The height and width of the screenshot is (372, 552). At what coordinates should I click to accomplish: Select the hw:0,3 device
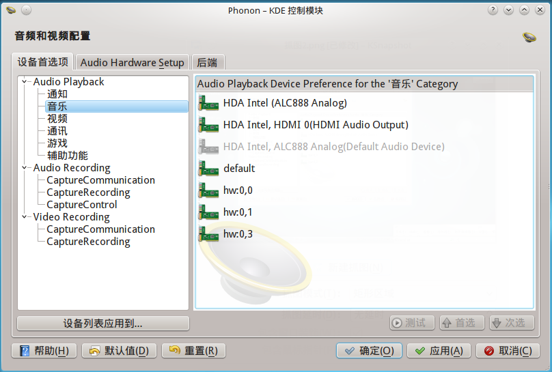point(238,234)
